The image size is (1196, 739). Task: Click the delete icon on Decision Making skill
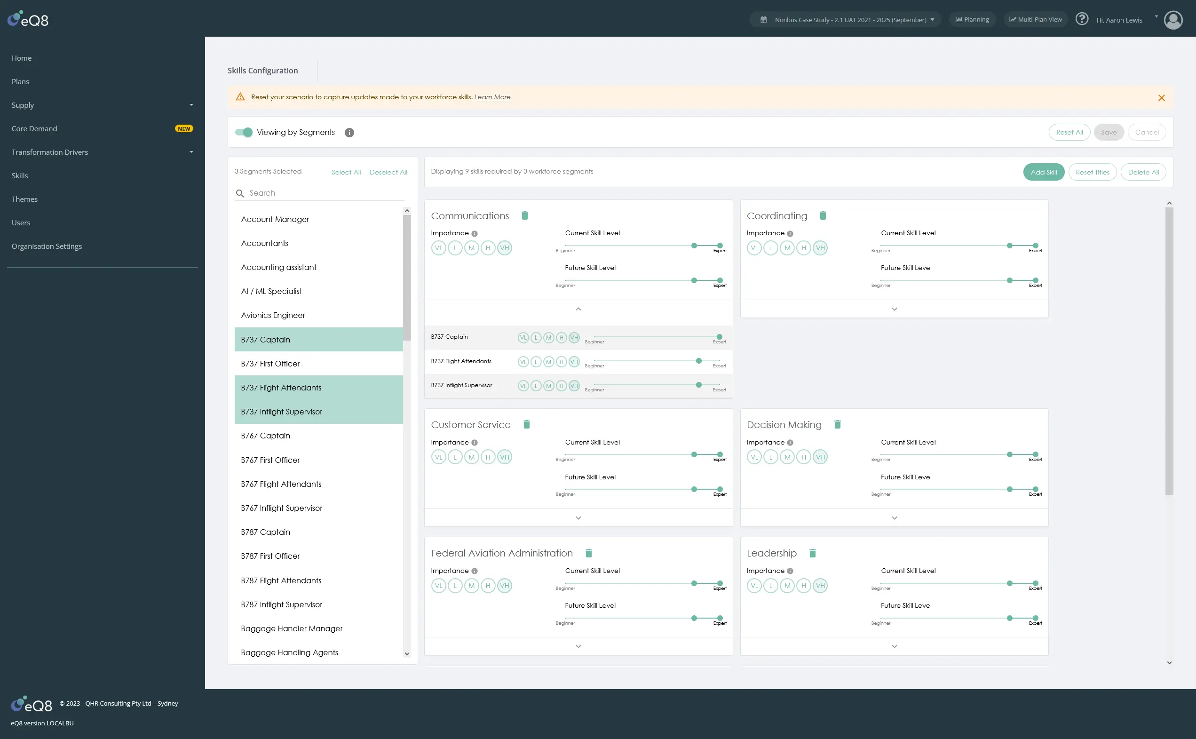(x=837, y=425)
